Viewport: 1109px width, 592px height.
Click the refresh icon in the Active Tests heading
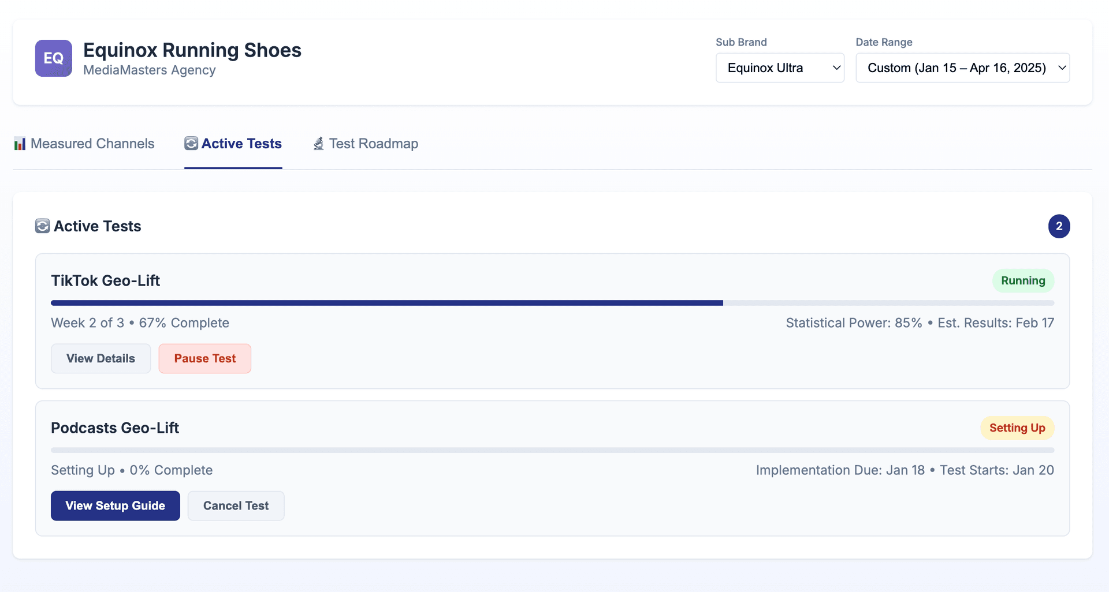coord(42,226)
